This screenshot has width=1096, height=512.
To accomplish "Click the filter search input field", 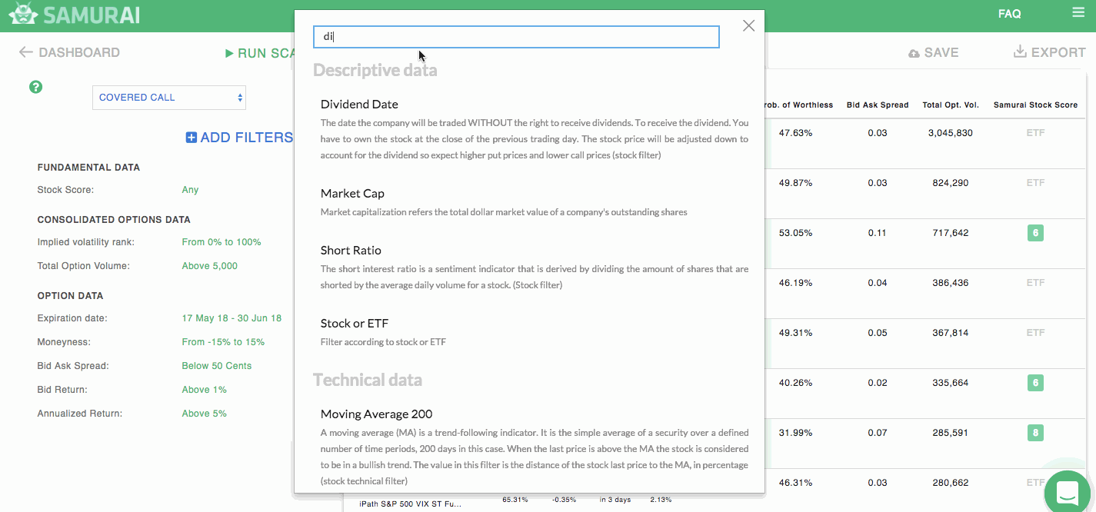I will (x=516, y=37).
